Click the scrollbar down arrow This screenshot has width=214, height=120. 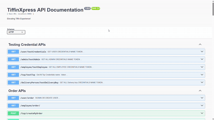click(x=213, y=119)
